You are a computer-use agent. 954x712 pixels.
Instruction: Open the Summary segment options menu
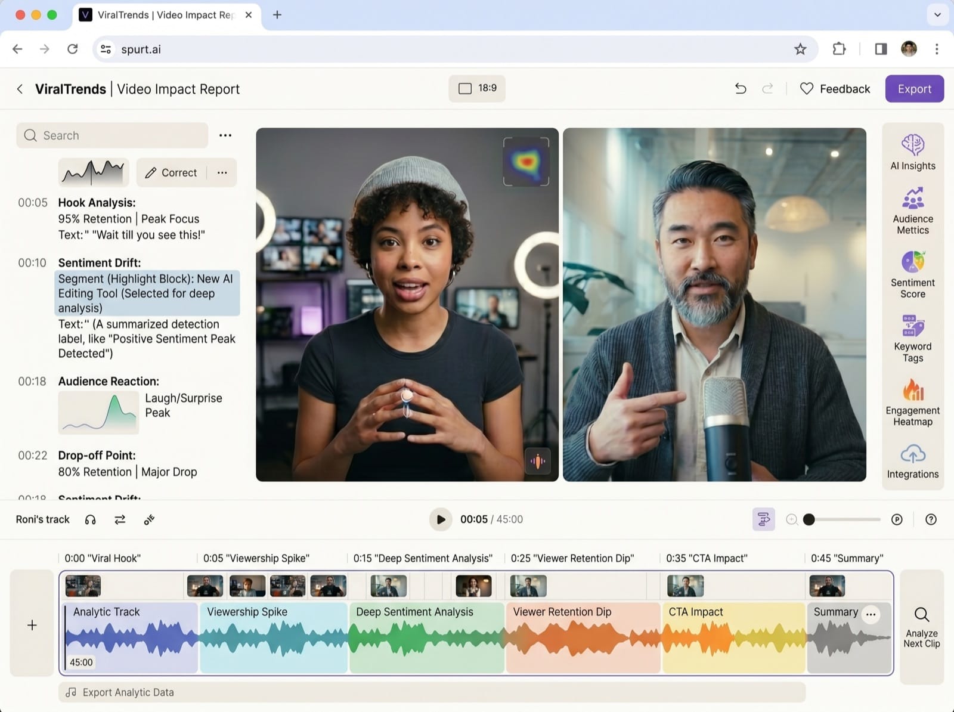pyautogui.click(x=871, y=614)
